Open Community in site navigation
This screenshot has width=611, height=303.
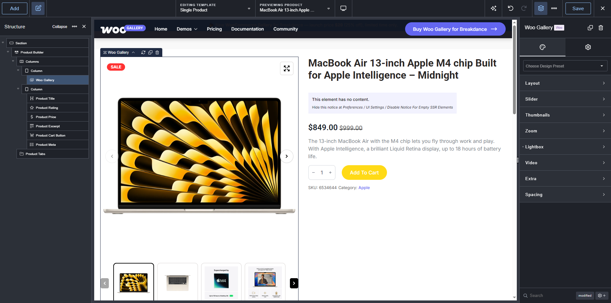click(285, 29)
